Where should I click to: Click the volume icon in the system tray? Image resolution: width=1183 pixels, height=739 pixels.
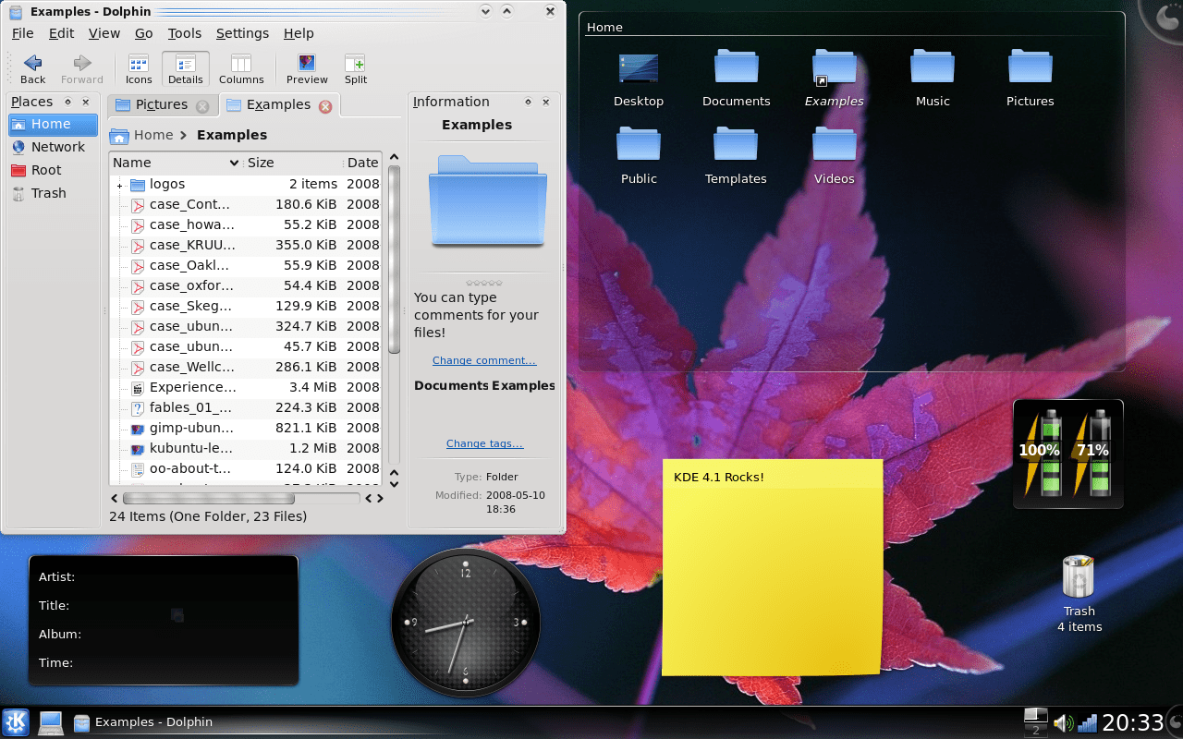(1063, 721)
